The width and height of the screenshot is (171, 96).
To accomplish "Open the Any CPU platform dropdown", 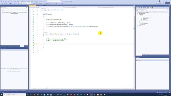I will pos(27,3).
